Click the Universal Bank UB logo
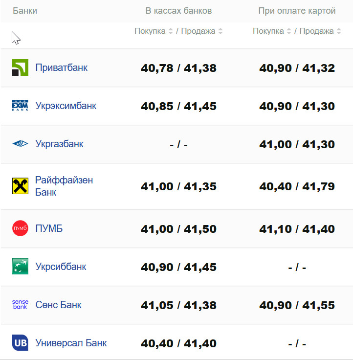353x360 pixels. click(20, 343)
